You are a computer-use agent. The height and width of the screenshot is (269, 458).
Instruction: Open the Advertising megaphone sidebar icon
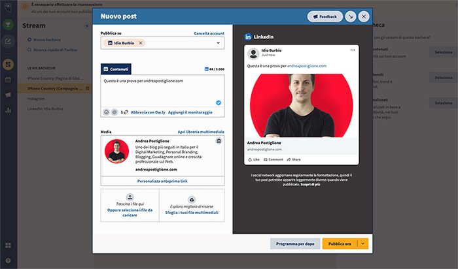tap(8, 95)
